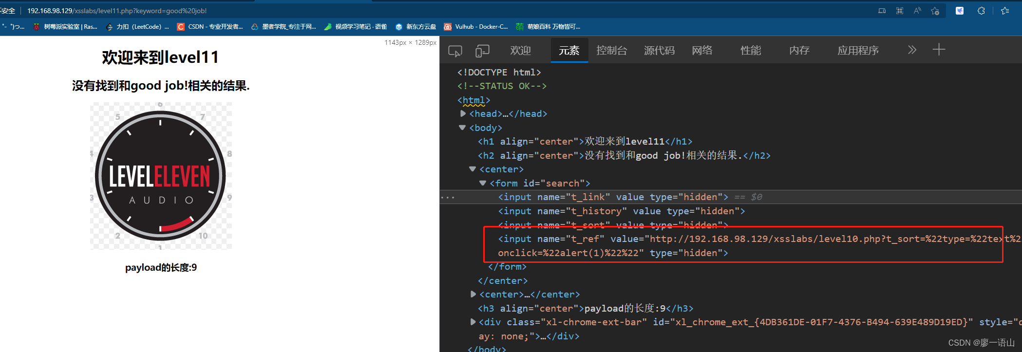Switch to the 控制台 DevTools tab
Image resolution: width=1022 pixels, height=352 pixels.
click(x=611, y=51)
